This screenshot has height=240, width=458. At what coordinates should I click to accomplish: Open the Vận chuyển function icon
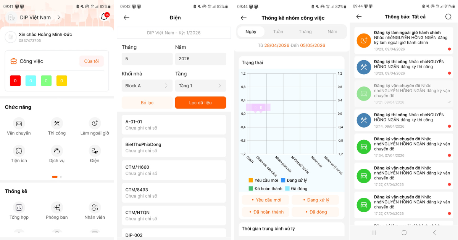[x=19, y=123]
